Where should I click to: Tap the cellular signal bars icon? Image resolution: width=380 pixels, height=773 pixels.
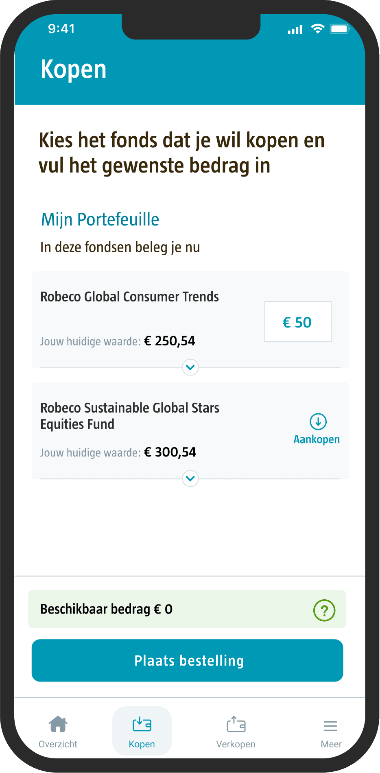point(295,29)
